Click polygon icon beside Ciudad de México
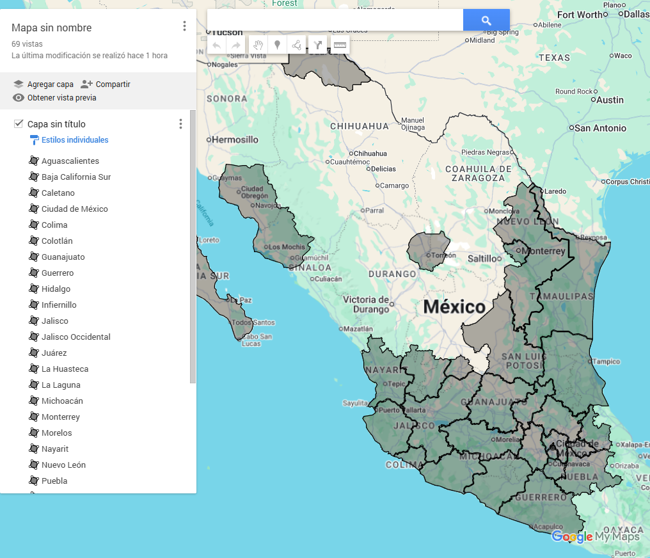The image size is (650, 558). (34, 209)
